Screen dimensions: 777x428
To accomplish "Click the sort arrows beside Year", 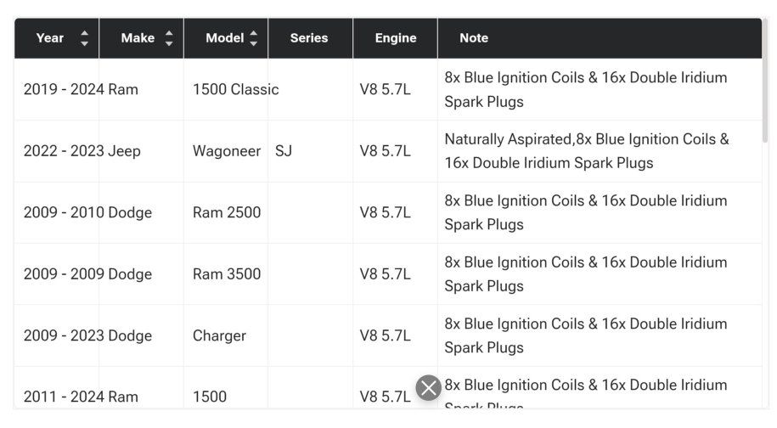I will [x=84, y=38].
